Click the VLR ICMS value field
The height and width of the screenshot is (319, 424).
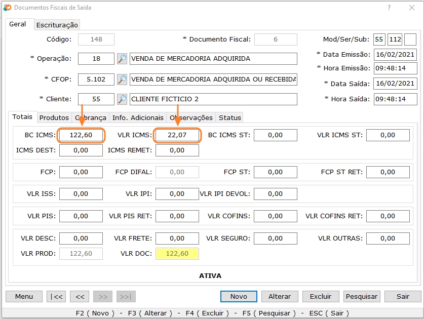click(x=177, y=135)
